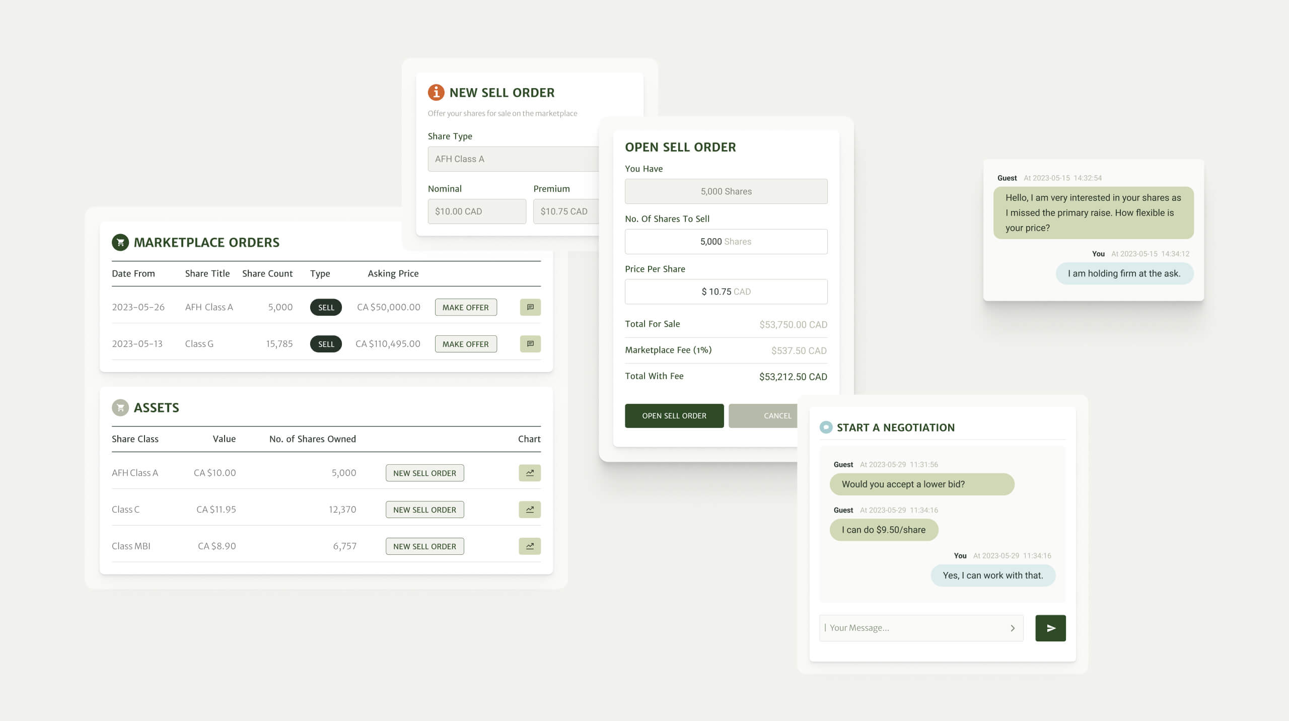Create new sell order for Class MBI
Viewport: 1289px width, 721px height.
click(424, 546)
